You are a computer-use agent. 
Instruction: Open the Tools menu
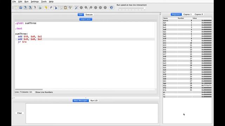pyautogui.click(x=44, y=1)
